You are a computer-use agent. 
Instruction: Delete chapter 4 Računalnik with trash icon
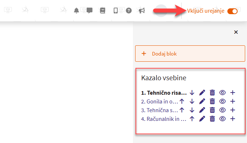click(212, 119)
